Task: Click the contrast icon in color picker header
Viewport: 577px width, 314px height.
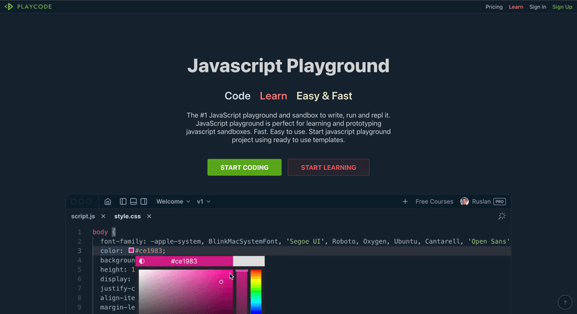Action: click(142, 261)
